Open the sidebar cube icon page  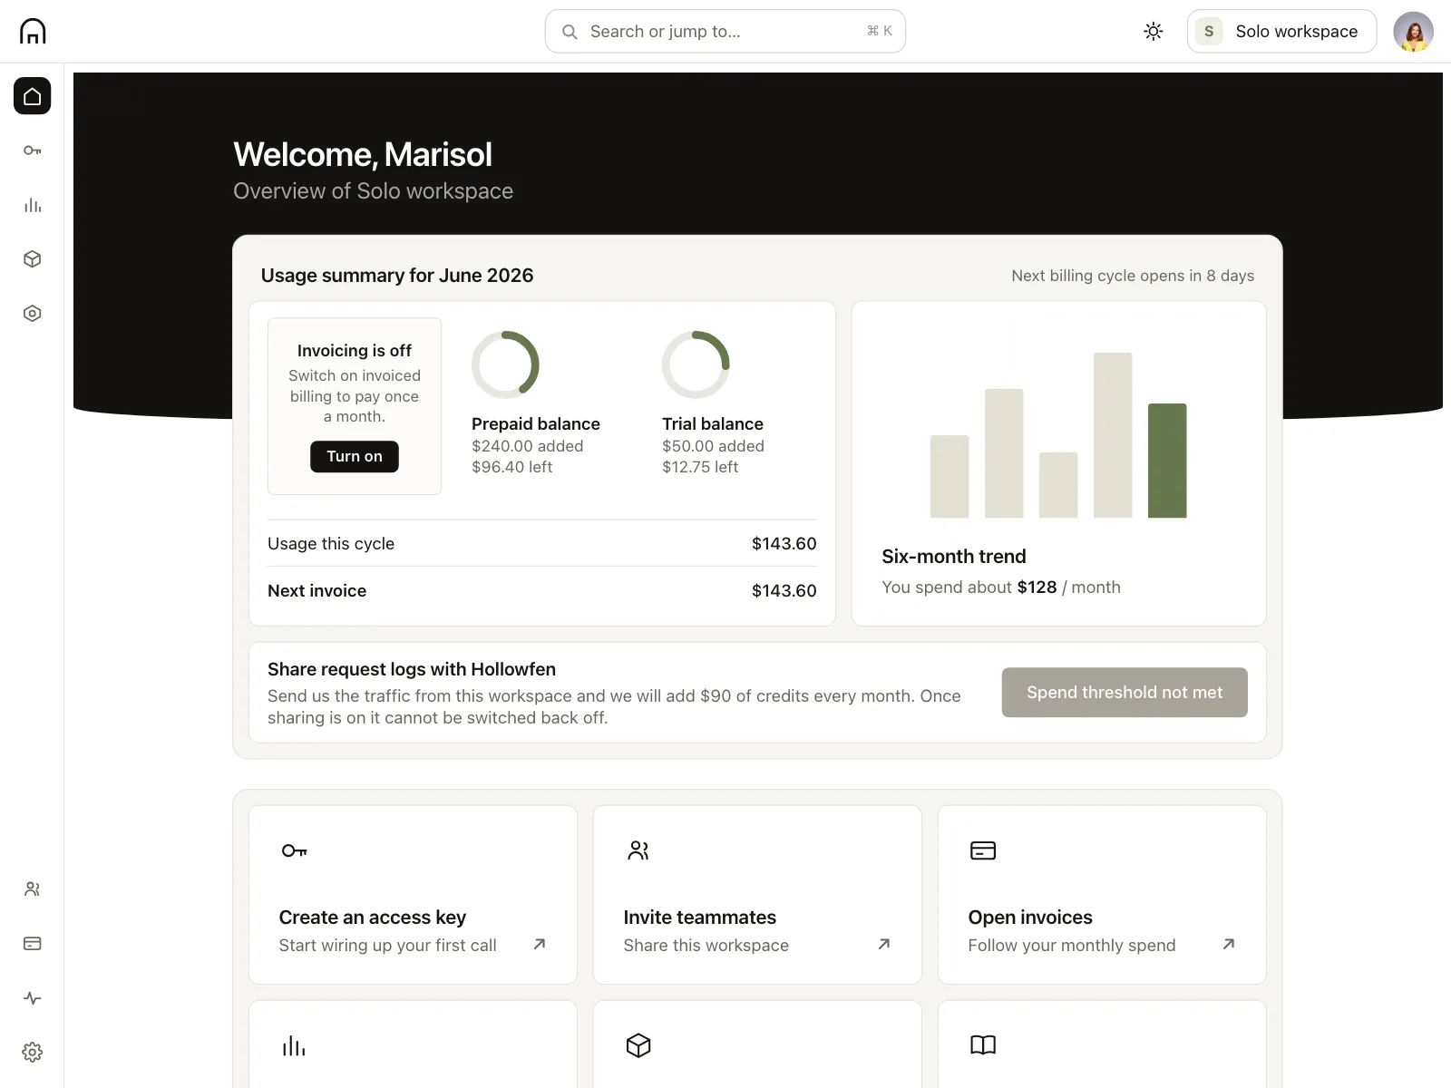pyautogui.click(x=33, y=259)
